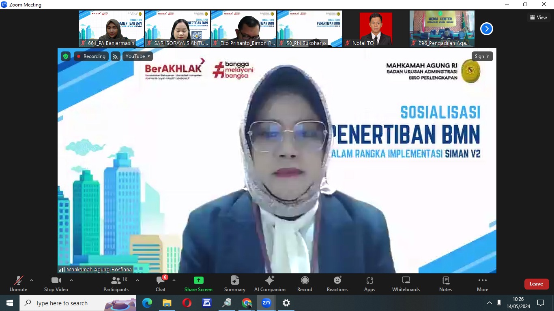Open the magnifier app in the taskbar
Screen dimensions: 554x311
click(227, 303)
